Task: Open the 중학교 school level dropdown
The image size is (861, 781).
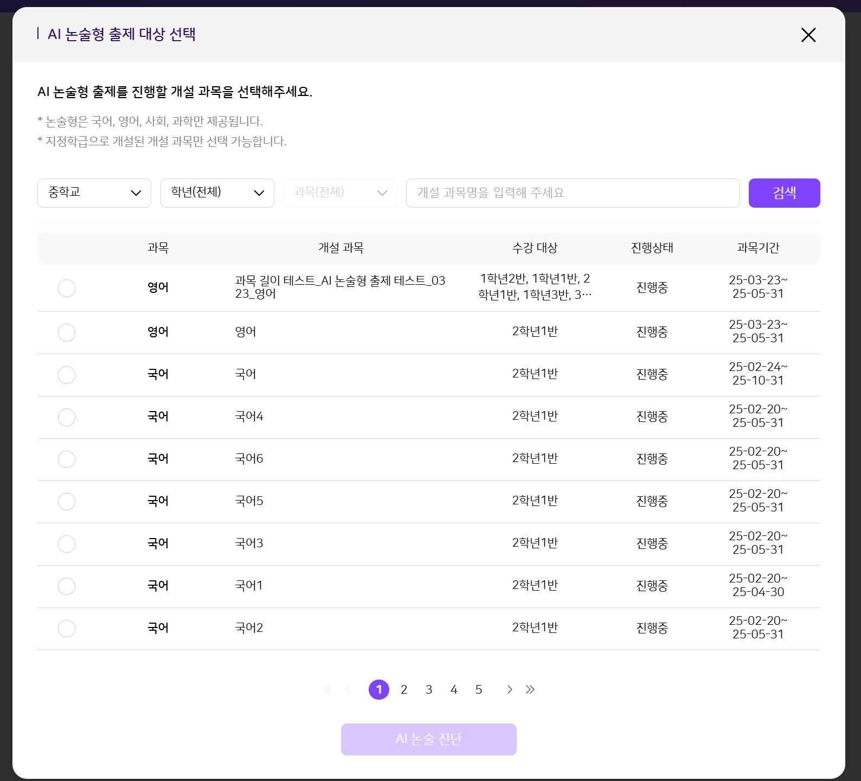Action: coord(94,193)
